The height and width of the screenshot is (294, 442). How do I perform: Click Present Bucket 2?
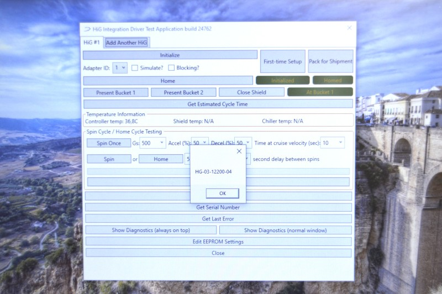(183, 92)
